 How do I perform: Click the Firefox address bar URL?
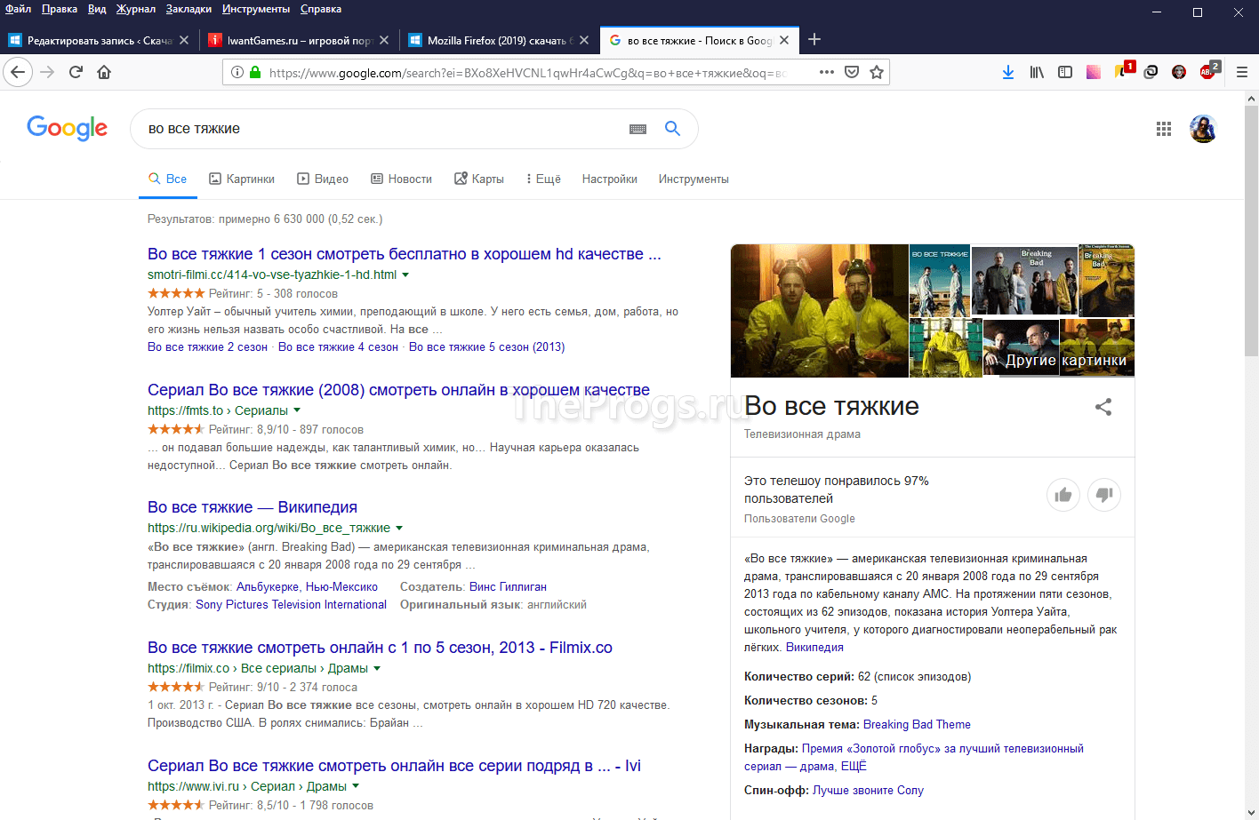(526, 73)
